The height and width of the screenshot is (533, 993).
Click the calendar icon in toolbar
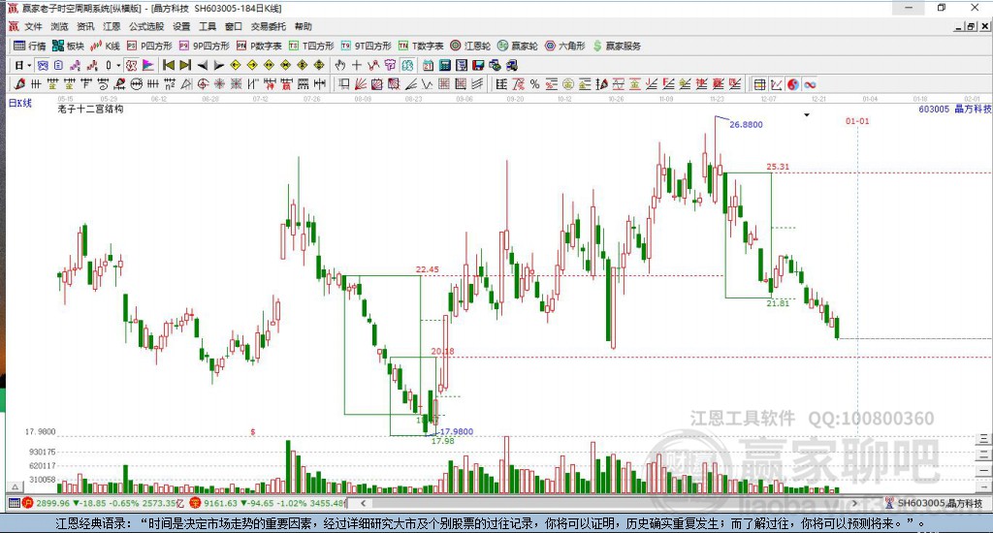coord(428,65)
